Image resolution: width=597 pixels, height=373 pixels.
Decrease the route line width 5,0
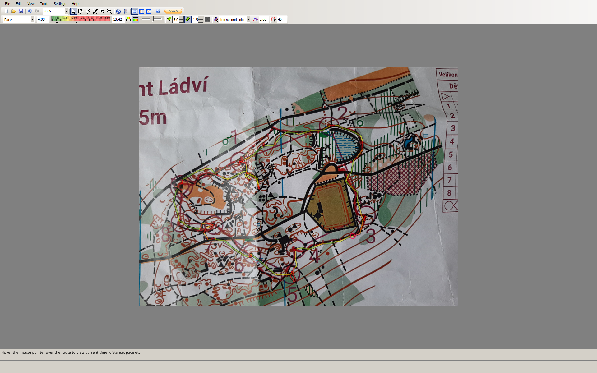(x=181, y=21)
